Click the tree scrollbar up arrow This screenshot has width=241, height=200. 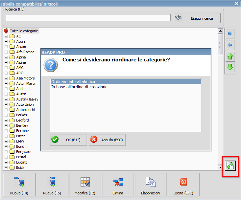[220, 31]
